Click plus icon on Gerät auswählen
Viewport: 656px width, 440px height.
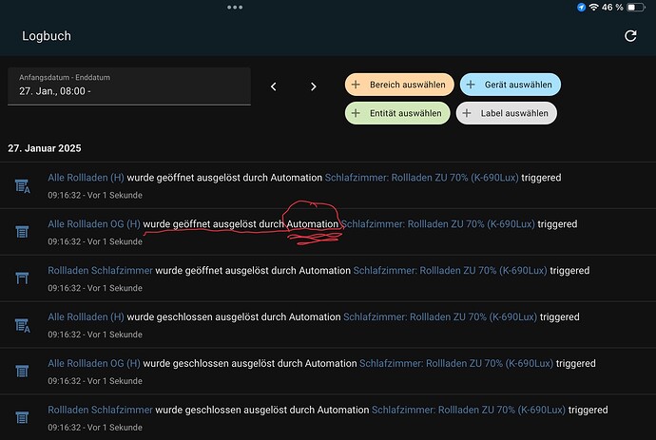(x=471, y=85)
